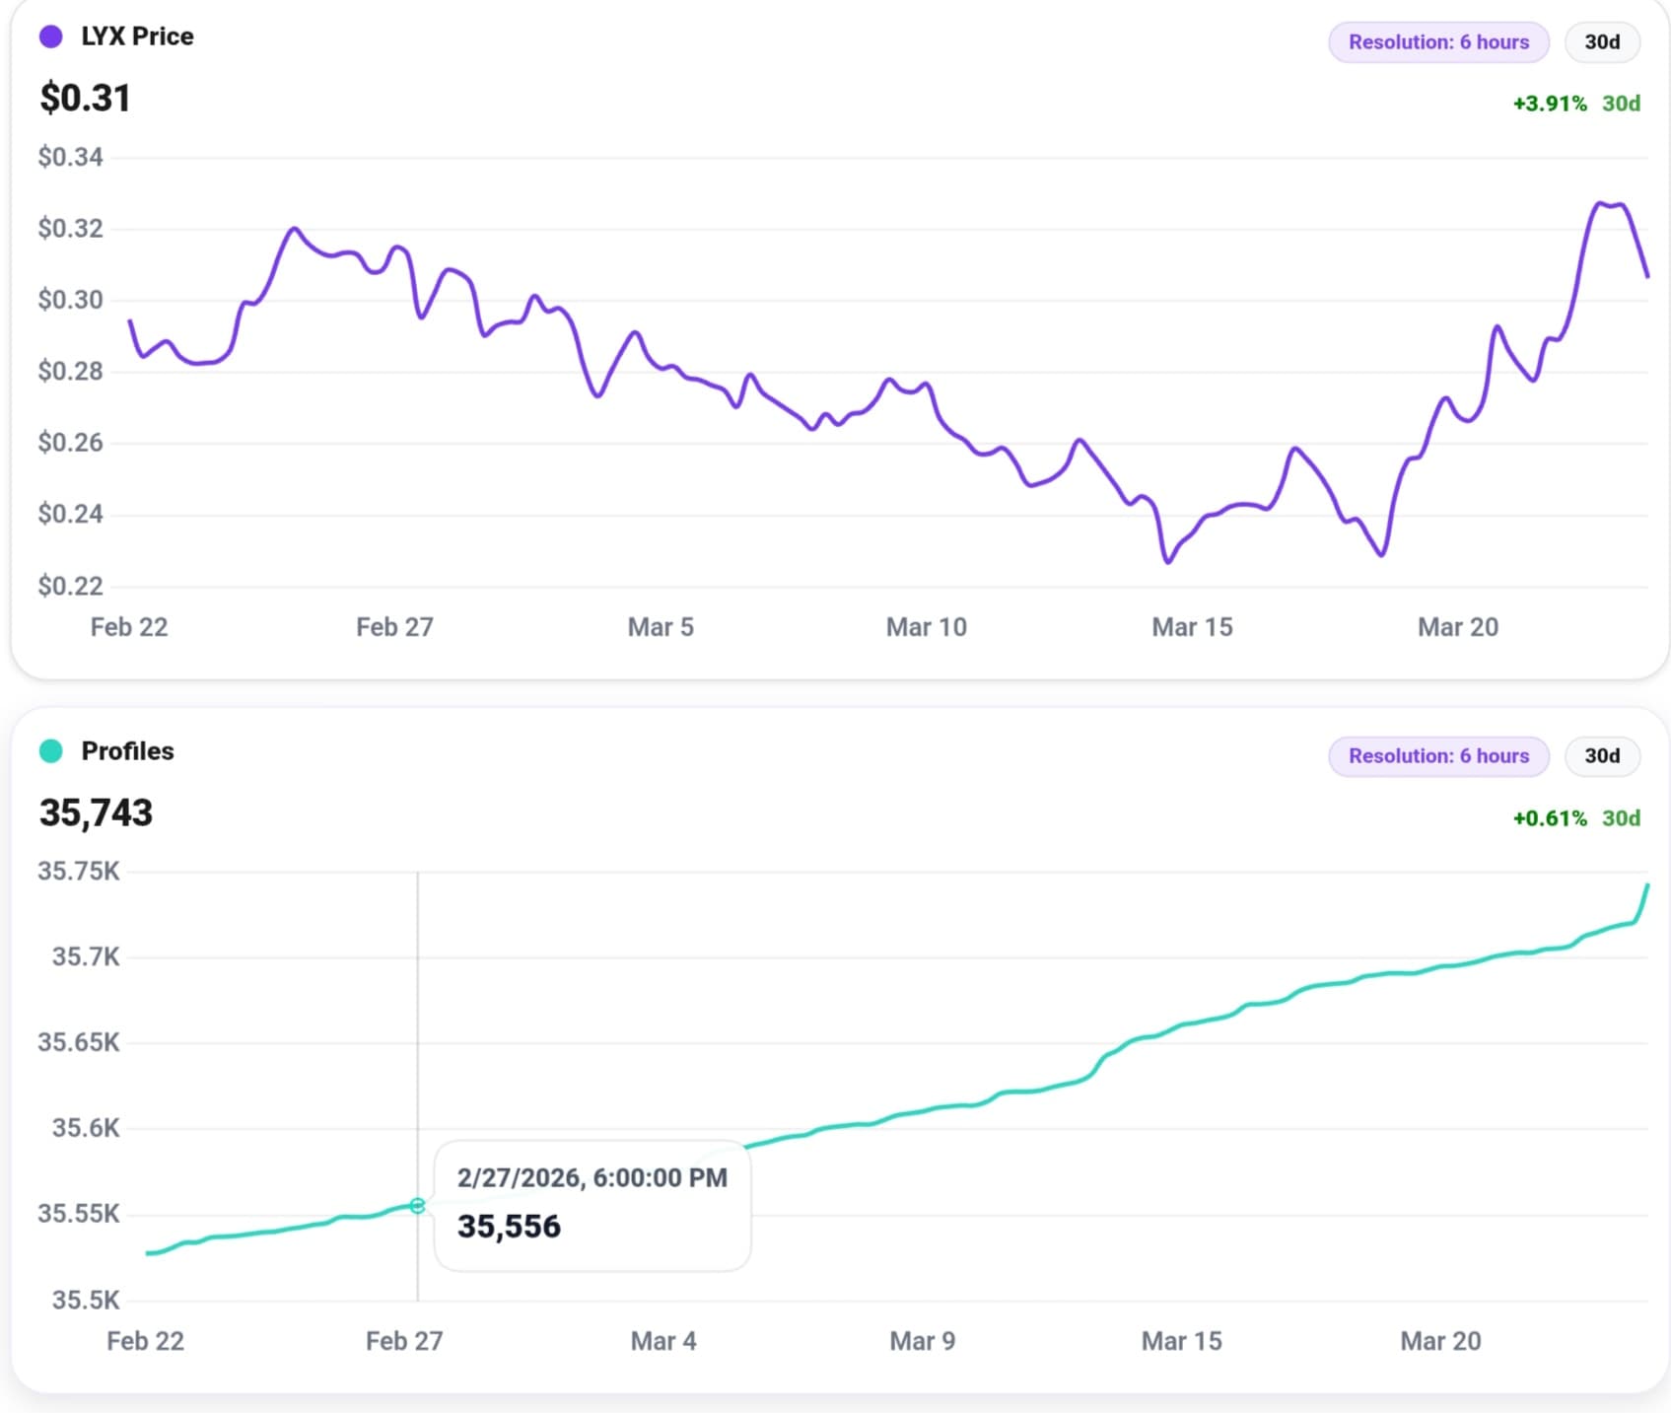Click the $0.31 current price value

click(x=85, y=99)
